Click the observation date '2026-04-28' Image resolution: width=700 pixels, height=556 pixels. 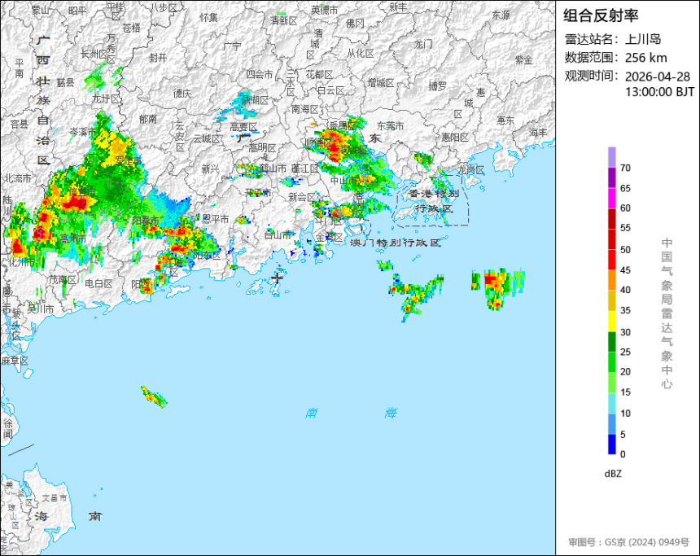point(657,77)
